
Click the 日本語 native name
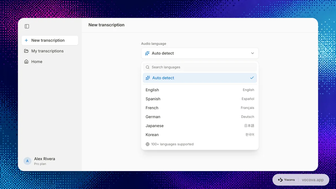coord(249,126)
